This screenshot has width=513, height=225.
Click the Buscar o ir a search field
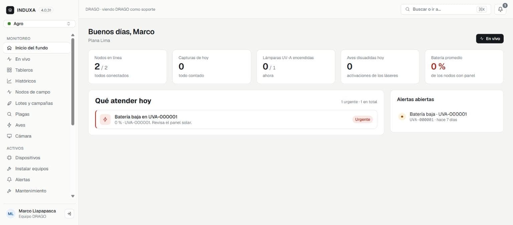446,9
